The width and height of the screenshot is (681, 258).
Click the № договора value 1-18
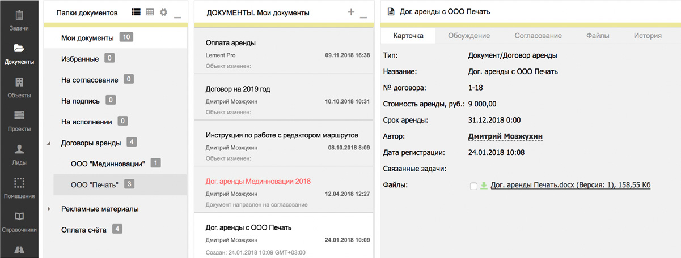(x=476, y=88)
